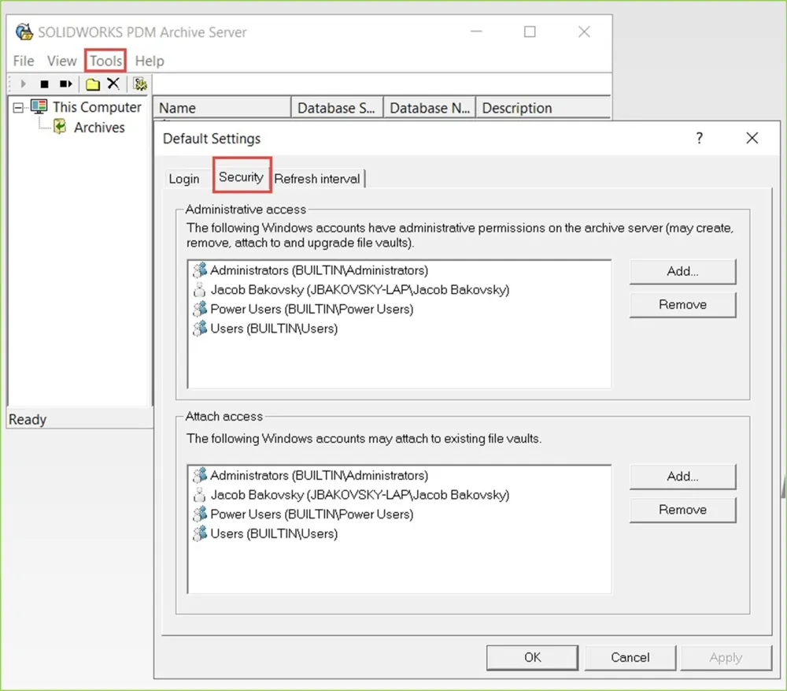The width and height of the screenshot is (787, 691).
Task: Click the restart toolbar icon
Action: tap(66, 84)
